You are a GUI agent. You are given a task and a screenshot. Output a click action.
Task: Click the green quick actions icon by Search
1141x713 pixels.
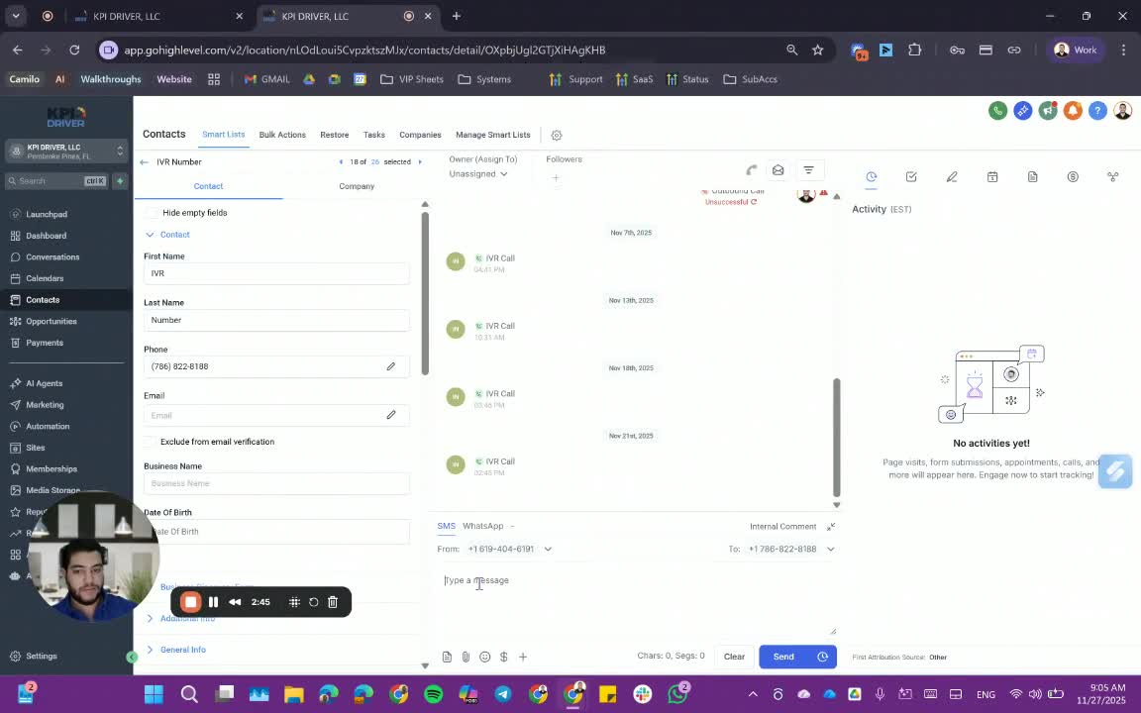click(x=120, y=181)
